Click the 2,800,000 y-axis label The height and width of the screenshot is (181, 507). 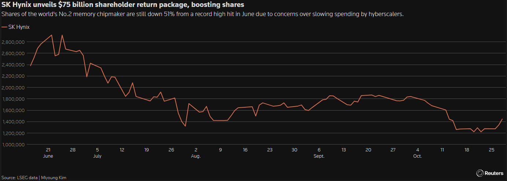13,42
